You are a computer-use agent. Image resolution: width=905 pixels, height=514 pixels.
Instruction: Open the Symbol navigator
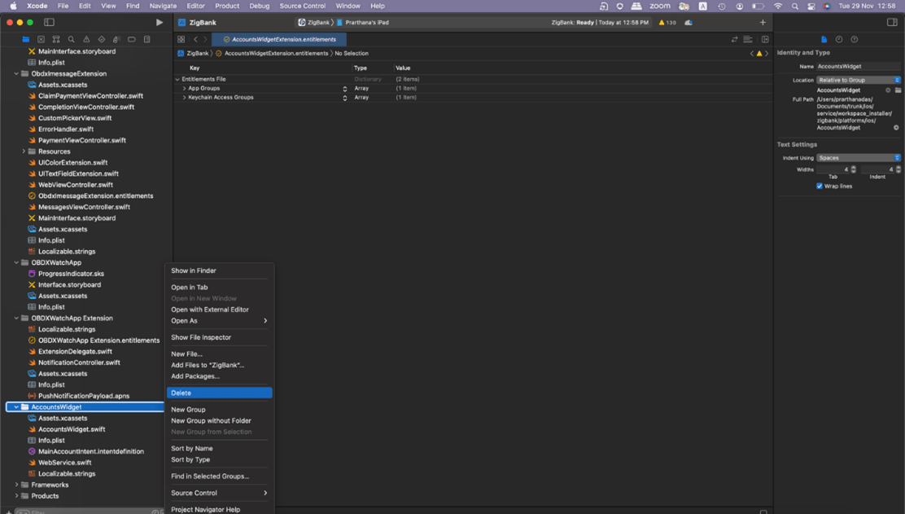coord(56,39)
